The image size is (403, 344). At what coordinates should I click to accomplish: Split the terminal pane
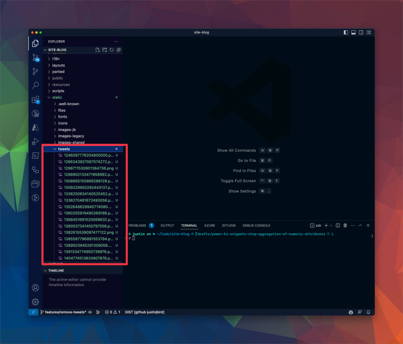pos(338,225)
